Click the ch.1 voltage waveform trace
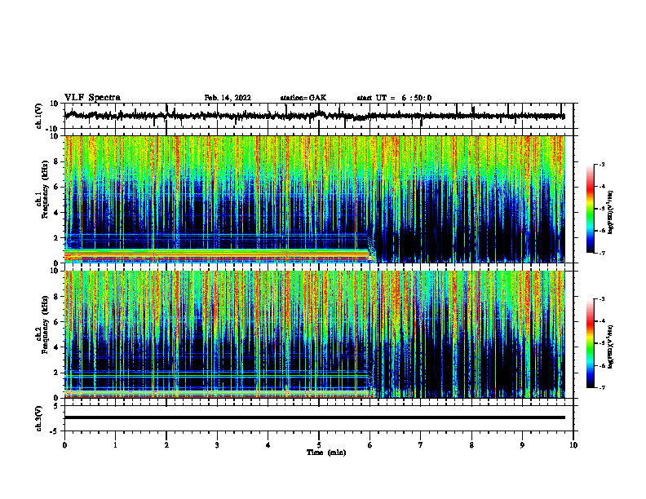This screenshot has width=646, height=499. coord(314,116)
